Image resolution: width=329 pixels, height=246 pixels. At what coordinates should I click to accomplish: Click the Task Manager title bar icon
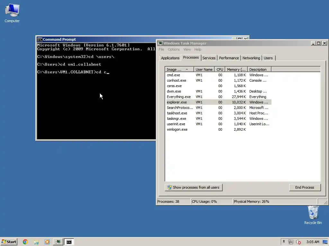pyautogui.click(x=161, y=43)
